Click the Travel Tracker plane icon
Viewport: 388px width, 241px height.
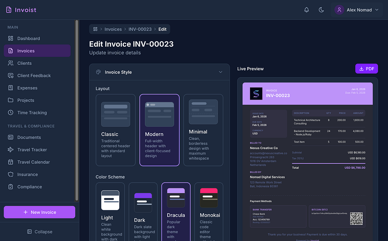[x=10, y=149]
